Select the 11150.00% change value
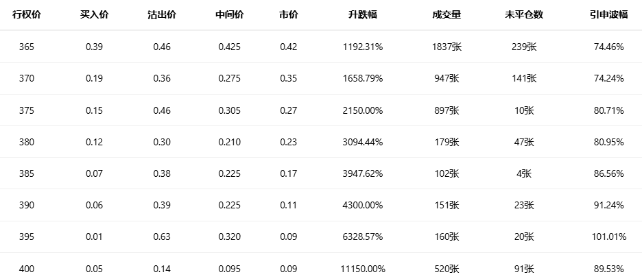This screenshot has height=279, width=642. [x=362, y=269]
